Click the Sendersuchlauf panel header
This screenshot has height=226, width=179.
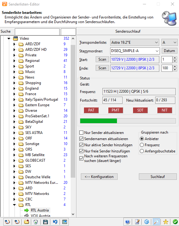128,31
